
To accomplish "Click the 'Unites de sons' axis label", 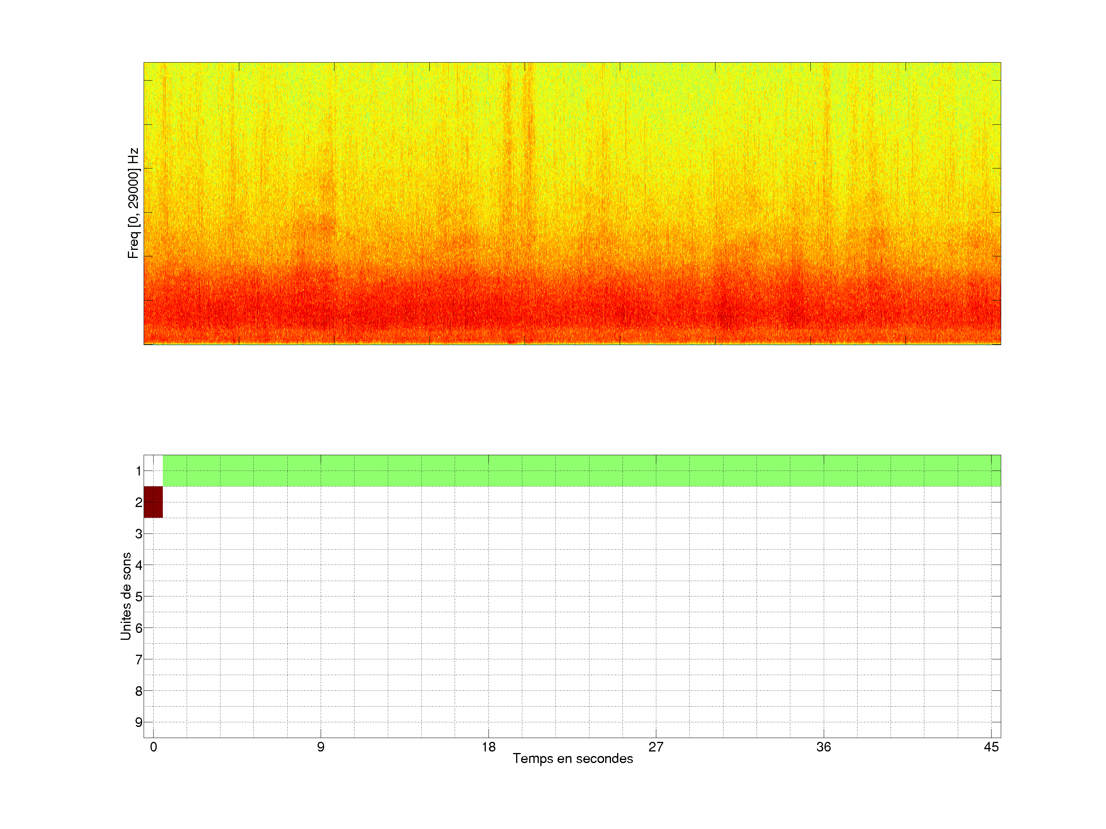I will pos(126,596).
